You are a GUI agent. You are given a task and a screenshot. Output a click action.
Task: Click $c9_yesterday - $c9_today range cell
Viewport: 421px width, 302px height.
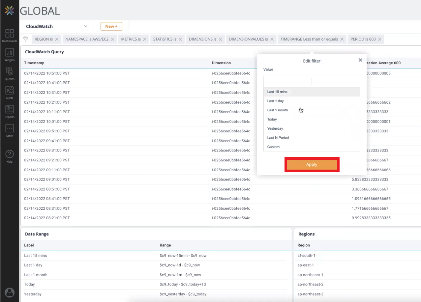coord(183,294)
